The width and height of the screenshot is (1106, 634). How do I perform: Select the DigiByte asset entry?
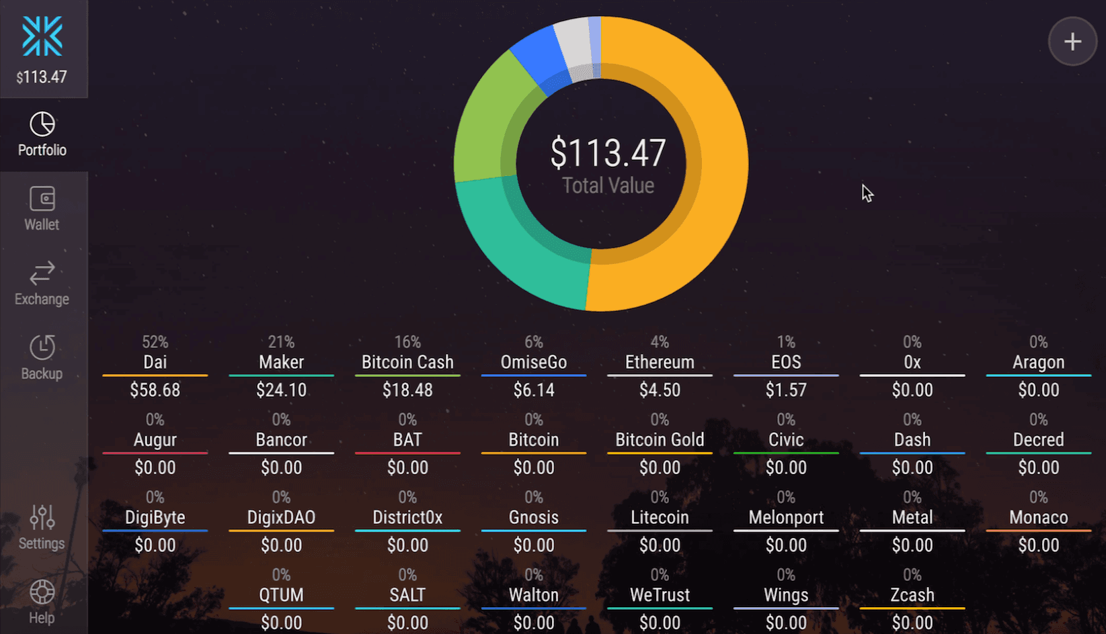(155, 521)
